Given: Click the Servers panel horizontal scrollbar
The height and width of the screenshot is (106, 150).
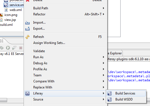Looking at the screenshot, I should tap(4, 100).
